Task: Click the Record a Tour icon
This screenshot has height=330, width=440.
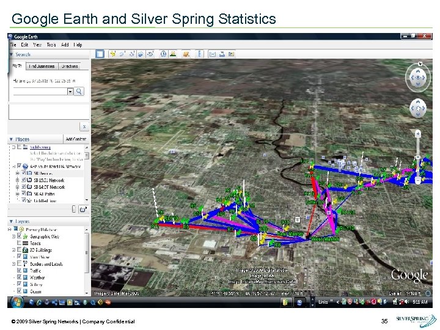Action: (150, 54)
